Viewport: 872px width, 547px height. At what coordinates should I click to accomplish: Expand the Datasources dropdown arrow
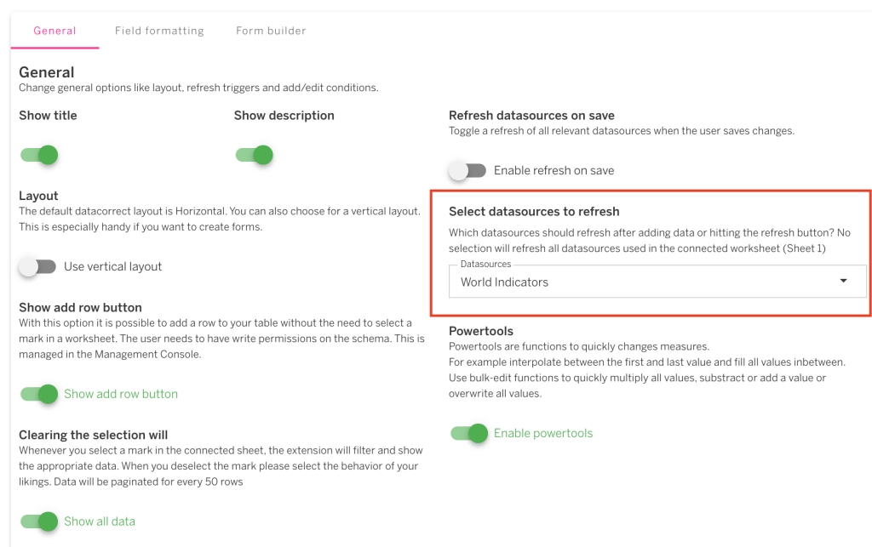(843, 282)
